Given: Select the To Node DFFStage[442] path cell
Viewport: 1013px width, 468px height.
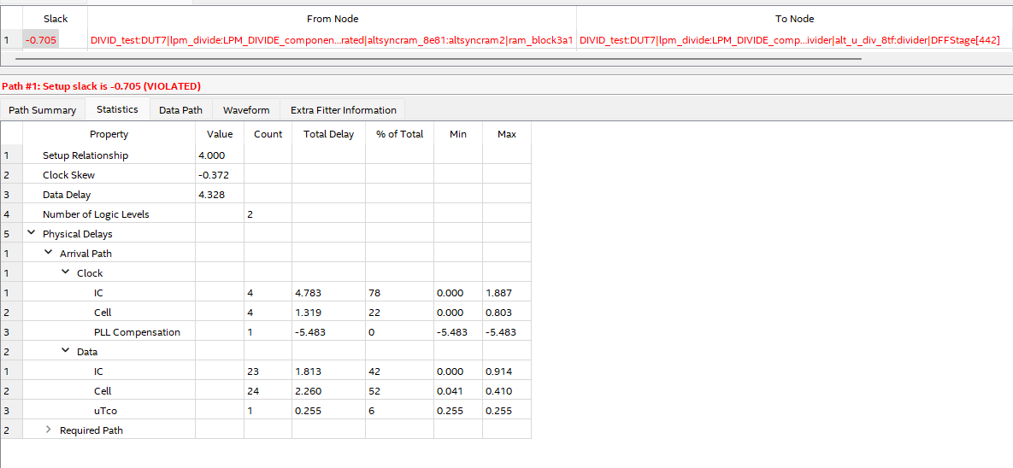Looking at the screenshot, I should (795, 40).
